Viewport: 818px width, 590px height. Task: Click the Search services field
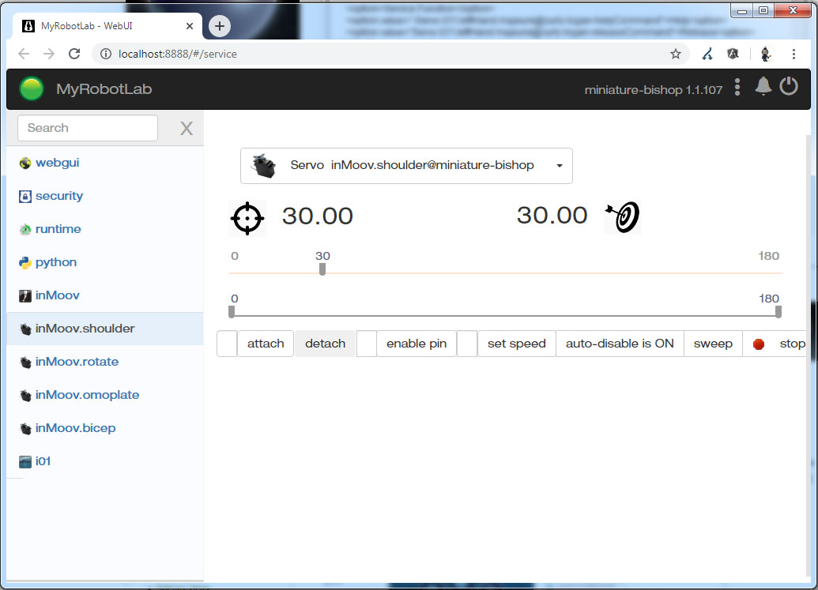[88, 128]
